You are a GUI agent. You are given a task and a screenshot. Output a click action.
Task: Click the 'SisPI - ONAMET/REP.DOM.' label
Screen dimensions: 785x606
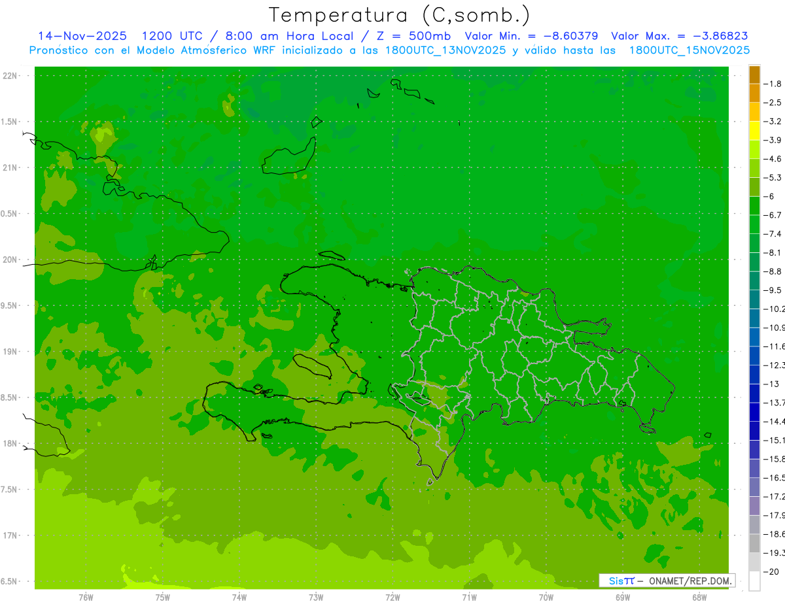[x=667, y=581]
